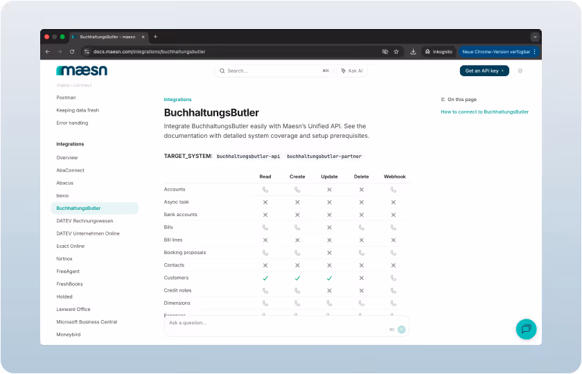Open Error handling page
This screenshot has height=374, width=582.
click(x=72, y=123)
